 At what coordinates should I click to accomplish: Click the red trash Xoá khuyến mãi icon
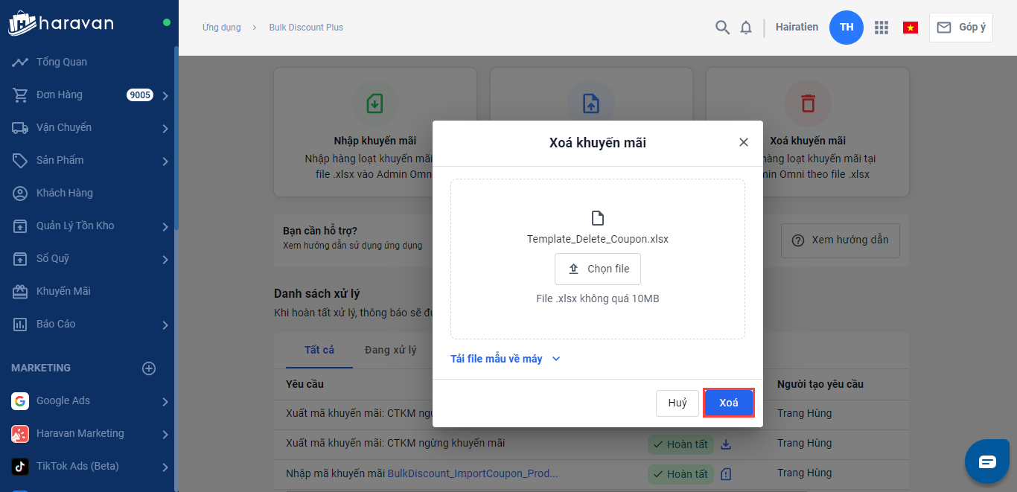click(808, 103)
